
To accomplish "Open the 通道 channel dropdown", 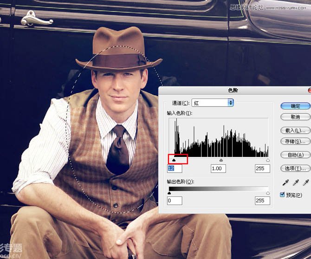I will 213,103.
